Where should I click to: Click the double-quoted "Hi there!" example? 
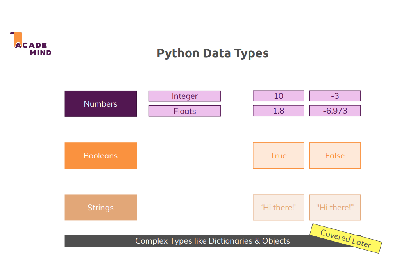point(335,208)
